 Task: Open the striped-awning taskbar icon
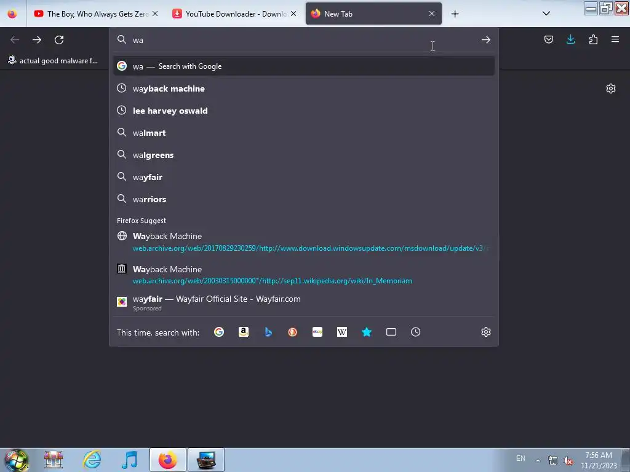click(x=54, y=460)
